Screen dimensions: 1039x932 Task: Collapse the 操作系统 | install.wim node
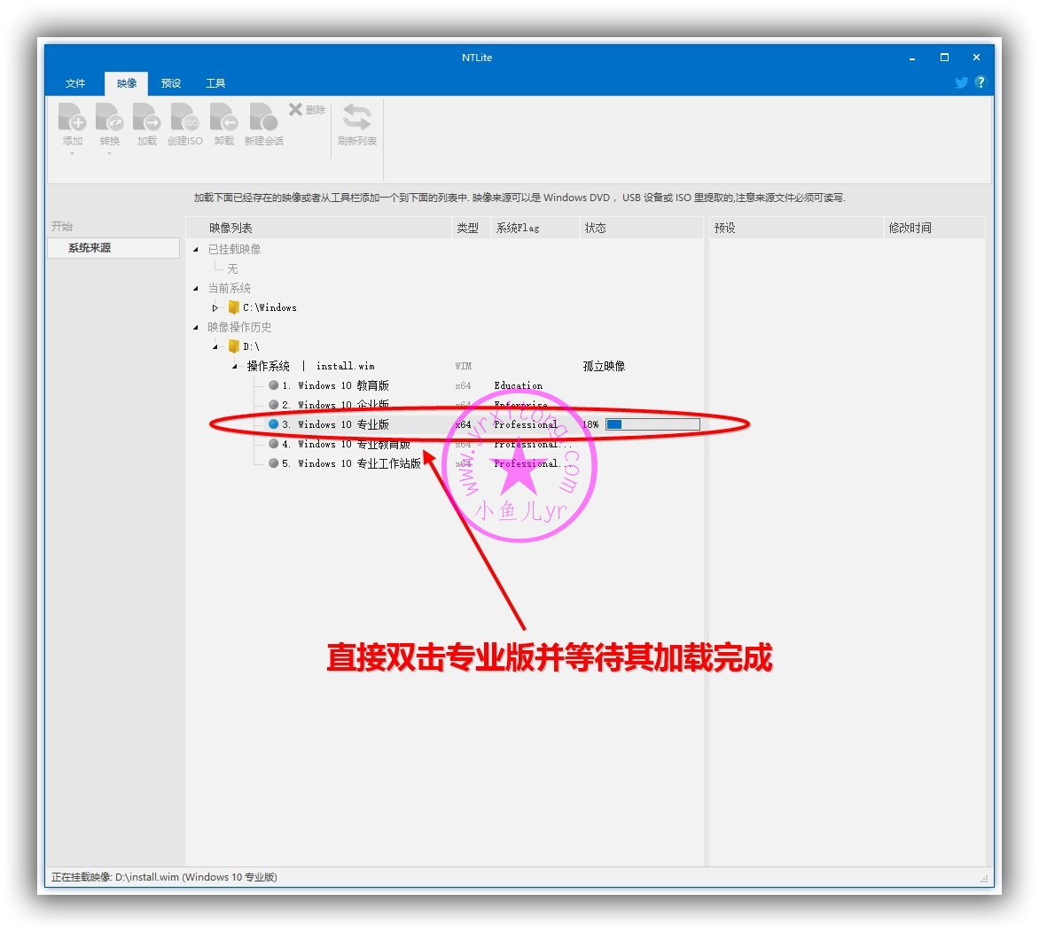(x=235, y=366)
